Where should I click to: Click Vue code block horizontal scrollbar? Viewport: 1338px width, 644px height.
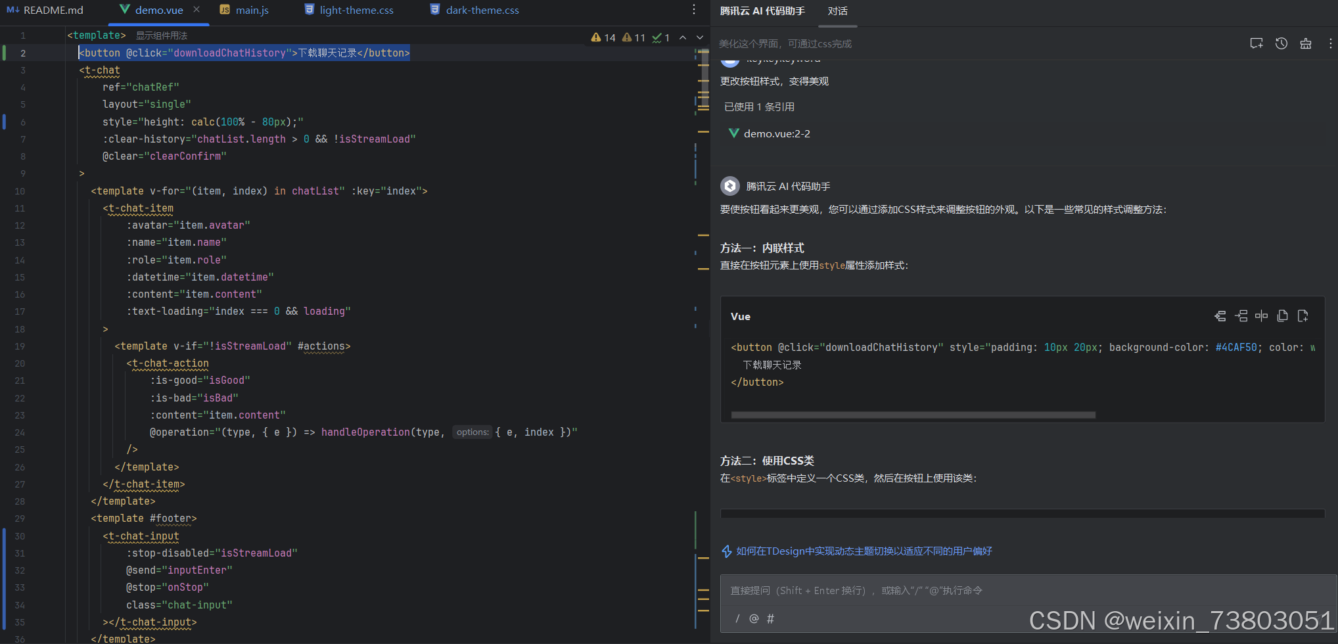(x=913, y=415)
